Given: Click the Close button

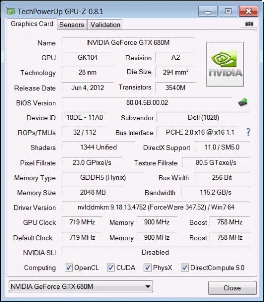Looking at the screenshot, I should pos(232,288).
